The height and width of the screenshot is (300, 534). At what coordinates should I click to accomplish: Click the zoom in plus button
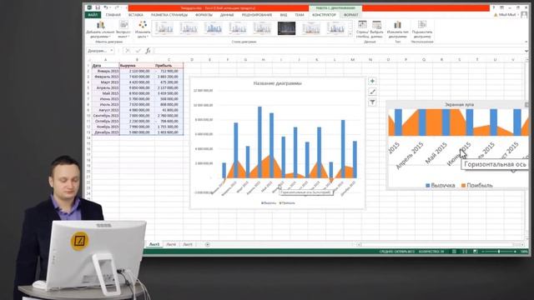tap(515, 252)
